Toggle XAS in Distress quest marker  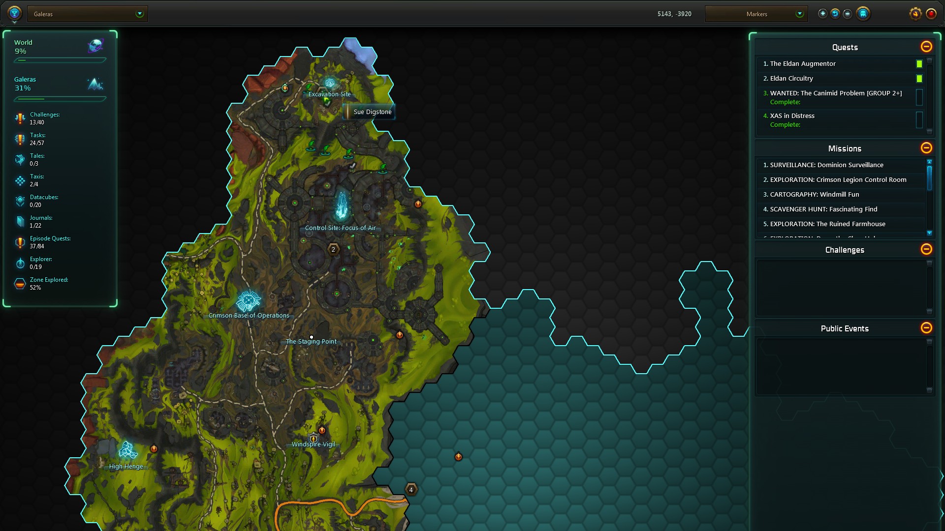[x=919, y=119]
